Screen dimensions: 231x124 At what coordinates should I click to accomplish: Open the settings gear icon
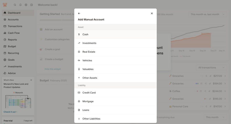click(x=26, y=5)
